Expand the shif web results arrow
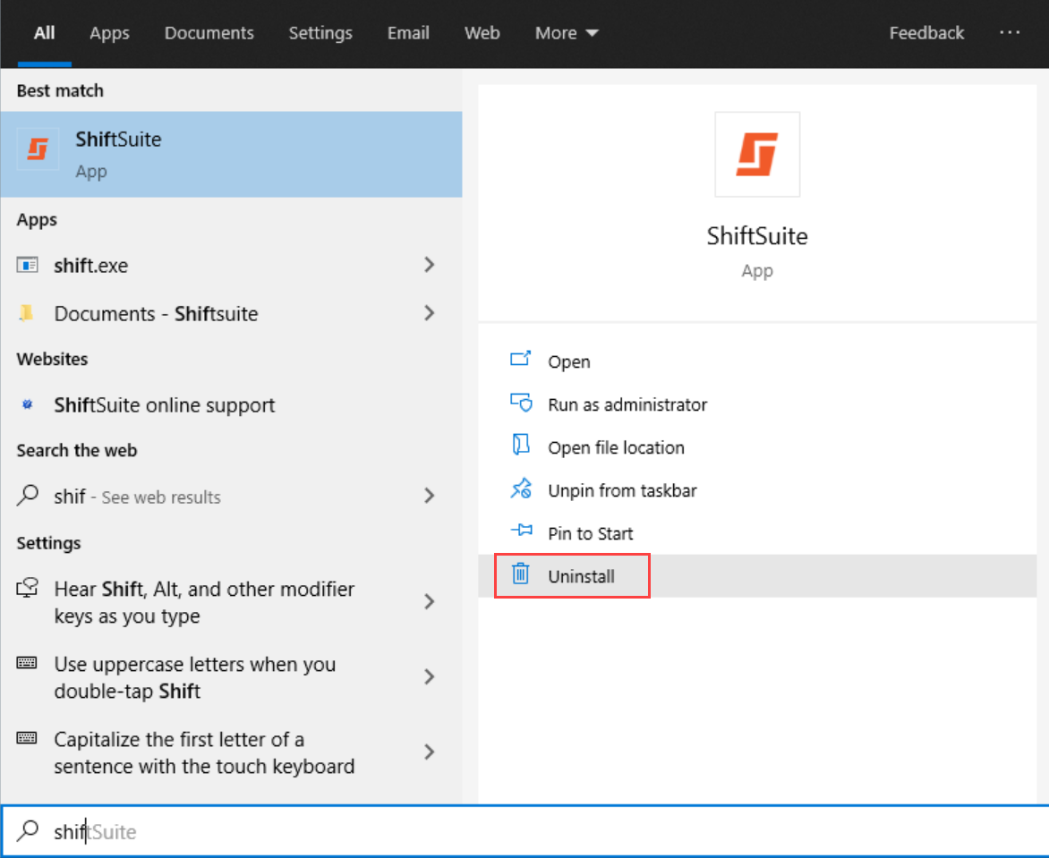The width and height of the screenshot is (1049, 858). pyautogui.click(x=430, y=496)
